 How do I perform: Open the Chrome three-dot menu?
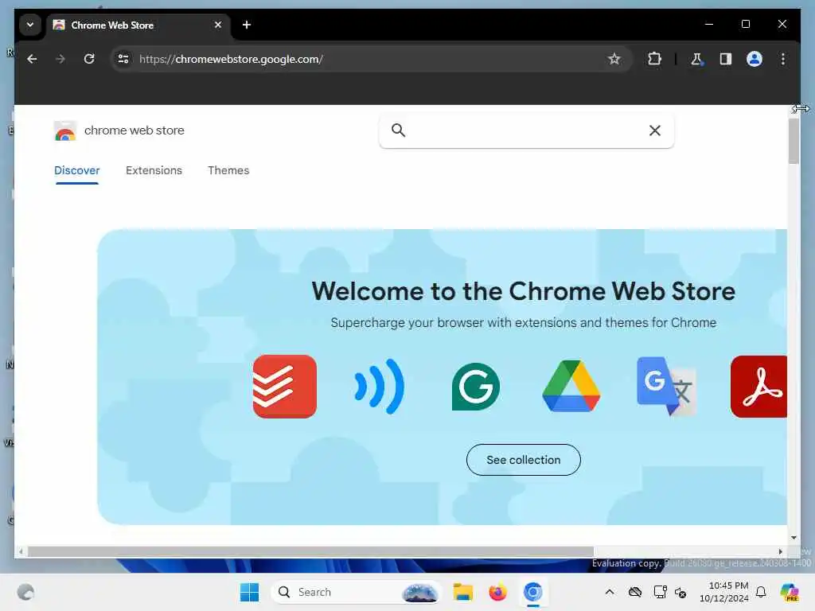(x=783, y=59)
